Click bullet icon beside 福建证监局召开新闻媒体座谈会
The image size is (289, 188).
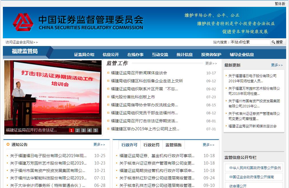tap(108, 73)
